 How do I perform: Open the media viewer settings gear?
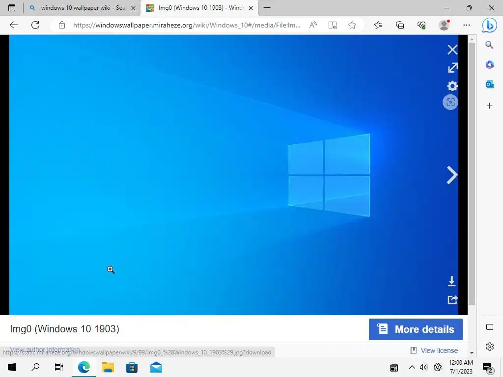[x=452, y=85]
